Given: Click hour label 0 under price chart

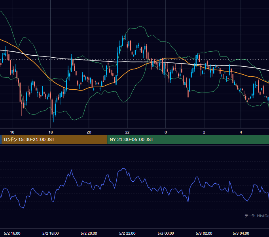Looking at the screenshot, I should click(166, 132).
